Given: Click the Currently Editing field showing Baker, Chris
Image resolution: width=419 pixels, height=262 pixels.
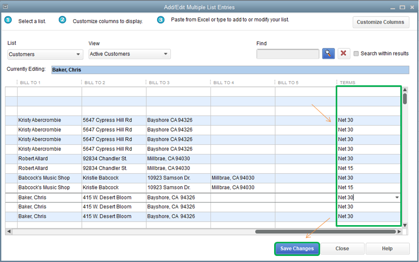Looking at the screenshot, I should 230,70.
